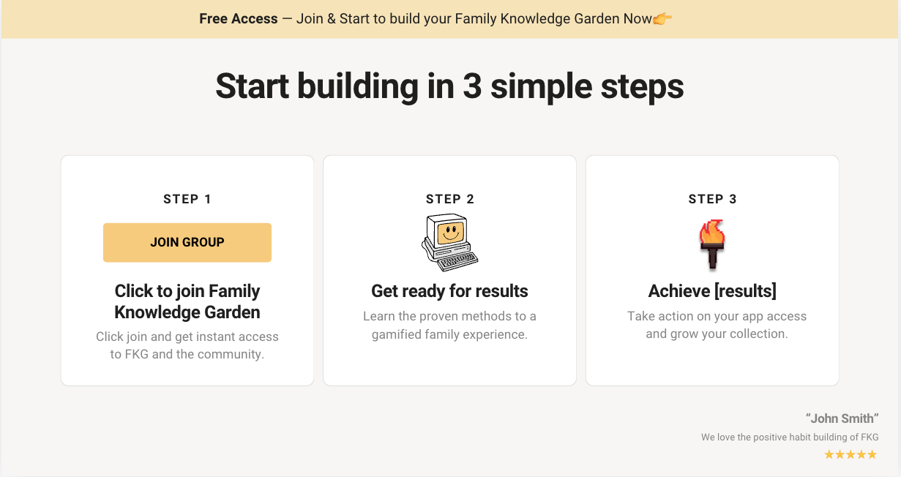Click the five-star rating icons
The height and width of the screenshot is (477, 901).
(x=850, y=454)
